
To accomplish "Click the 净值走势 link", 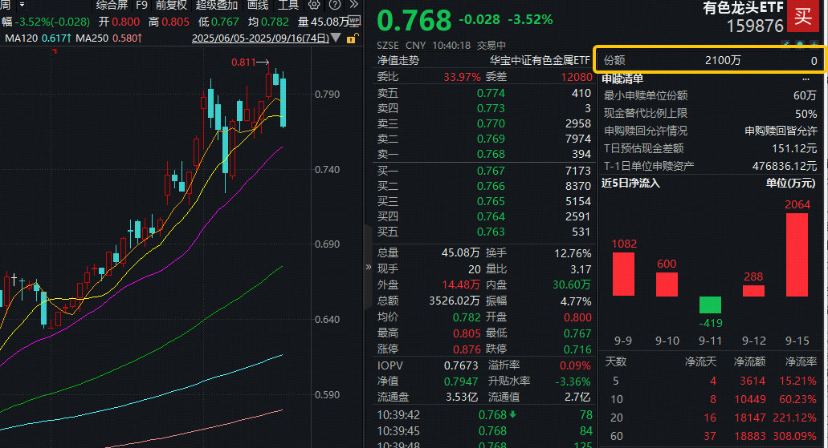I will tap(398, 60).
